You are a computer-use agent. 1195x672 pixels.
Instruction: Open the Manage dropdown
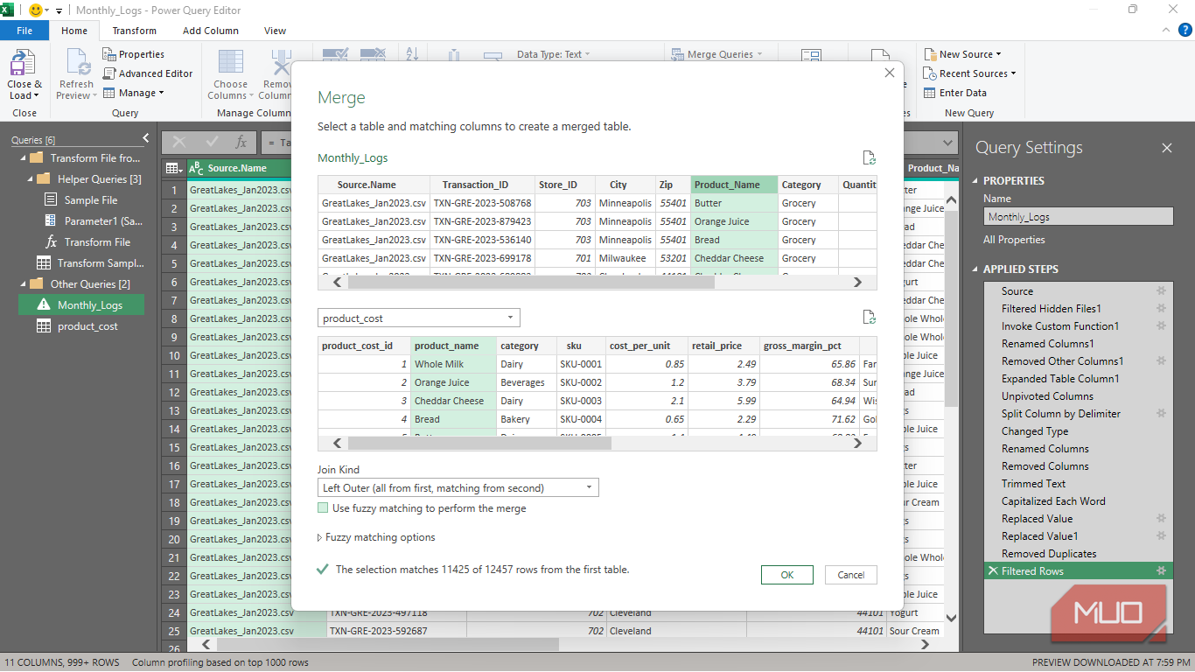134,93
